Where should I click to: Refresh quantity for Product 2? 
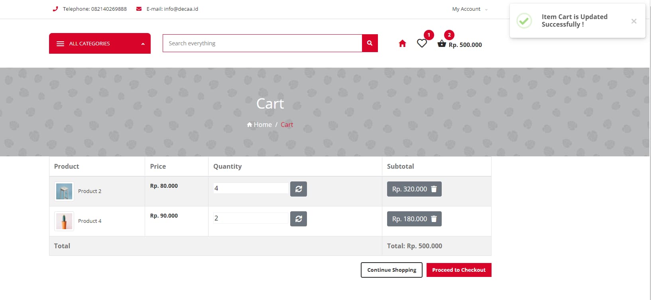point(299,189)
